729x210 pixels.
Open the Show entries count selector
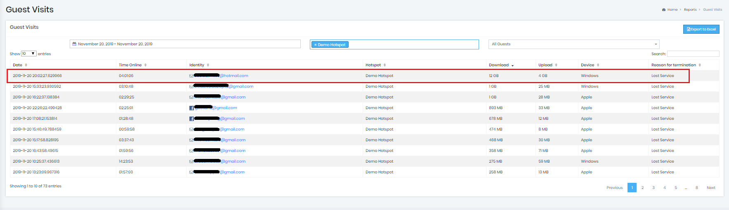tap(29, 54)
